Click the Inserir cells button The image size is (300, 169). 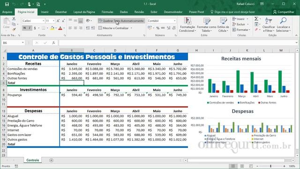(240, 19)
